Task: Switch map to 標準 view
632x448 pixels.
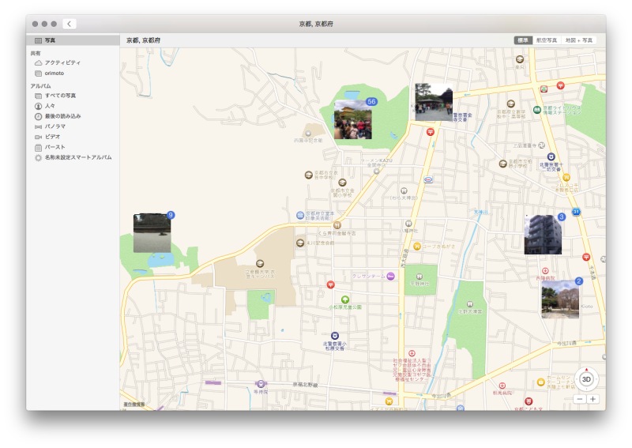Action: coord(523,40)
